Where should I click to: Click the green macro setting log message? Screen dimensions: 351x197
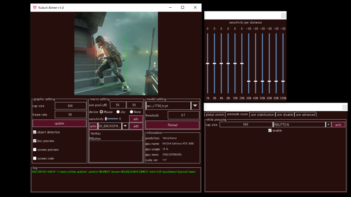point(114,172)
